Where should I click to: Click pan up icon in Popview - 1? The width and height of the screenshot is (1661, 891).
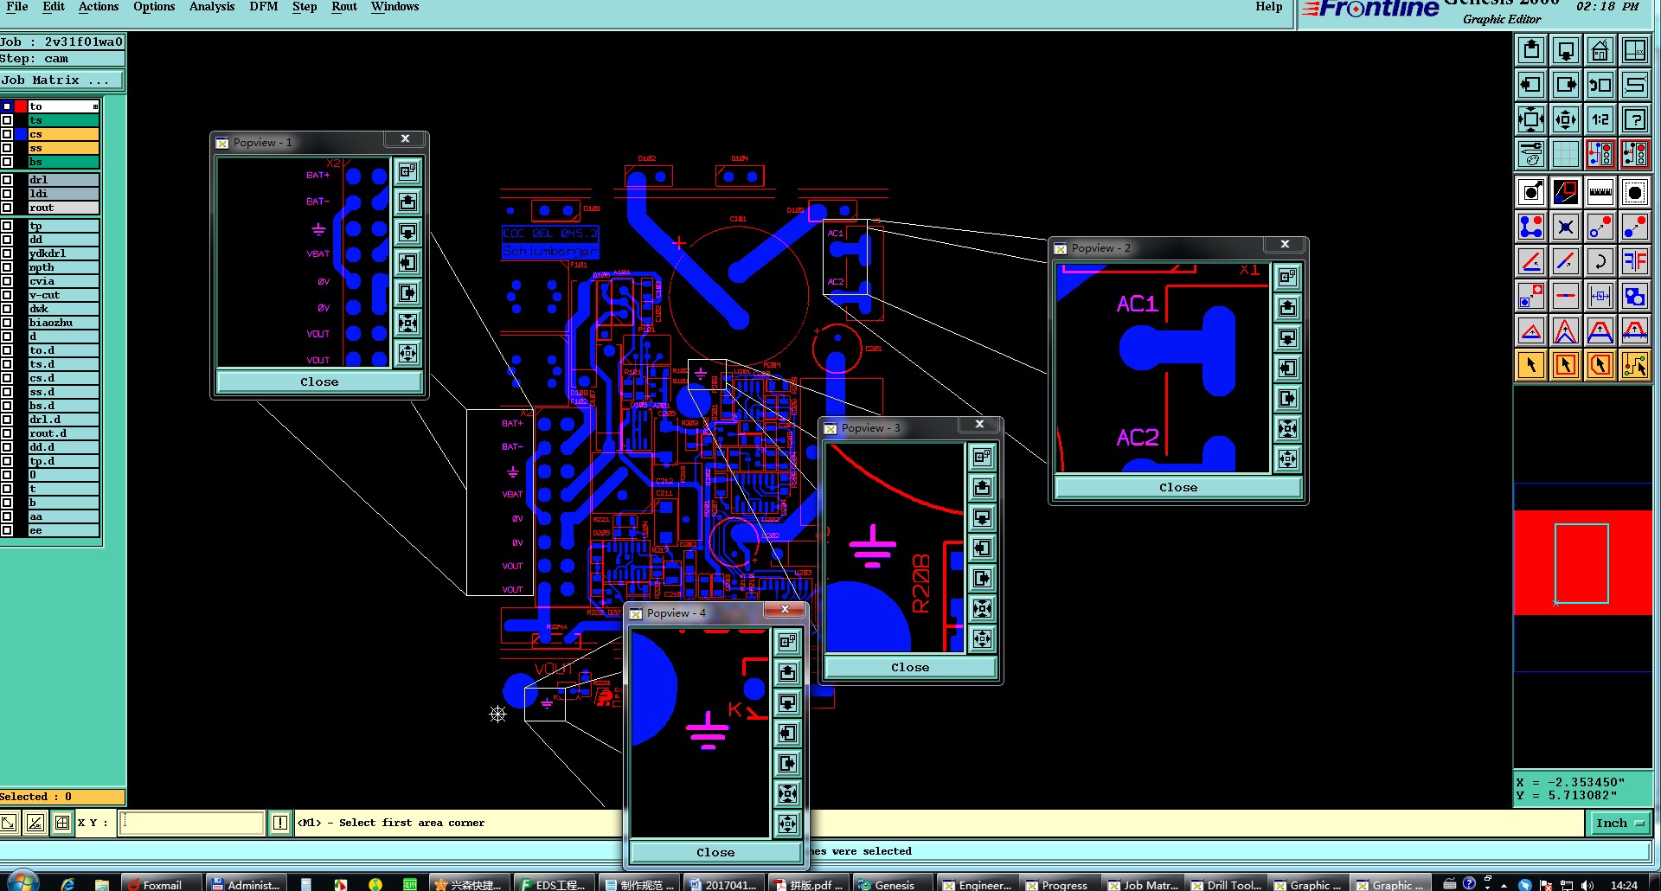(x=407, y=202)
